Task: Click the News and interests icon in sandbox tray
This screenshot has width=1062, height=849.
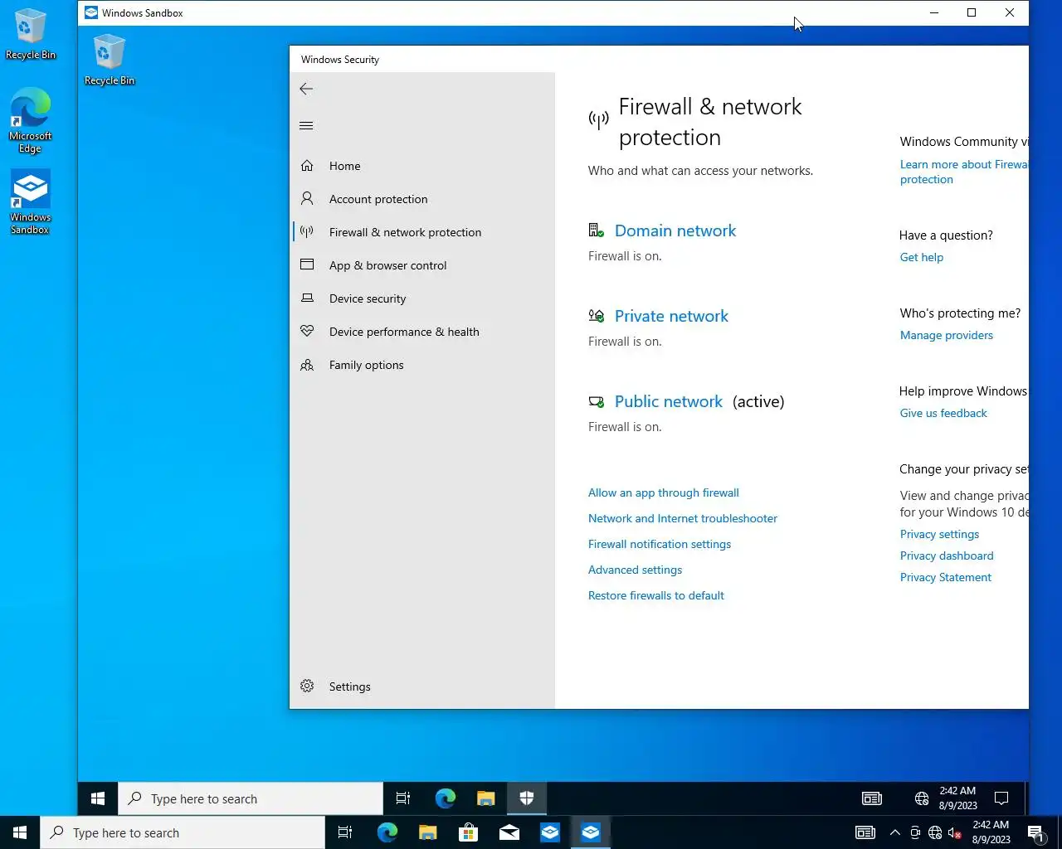Action: click(872, 798)
